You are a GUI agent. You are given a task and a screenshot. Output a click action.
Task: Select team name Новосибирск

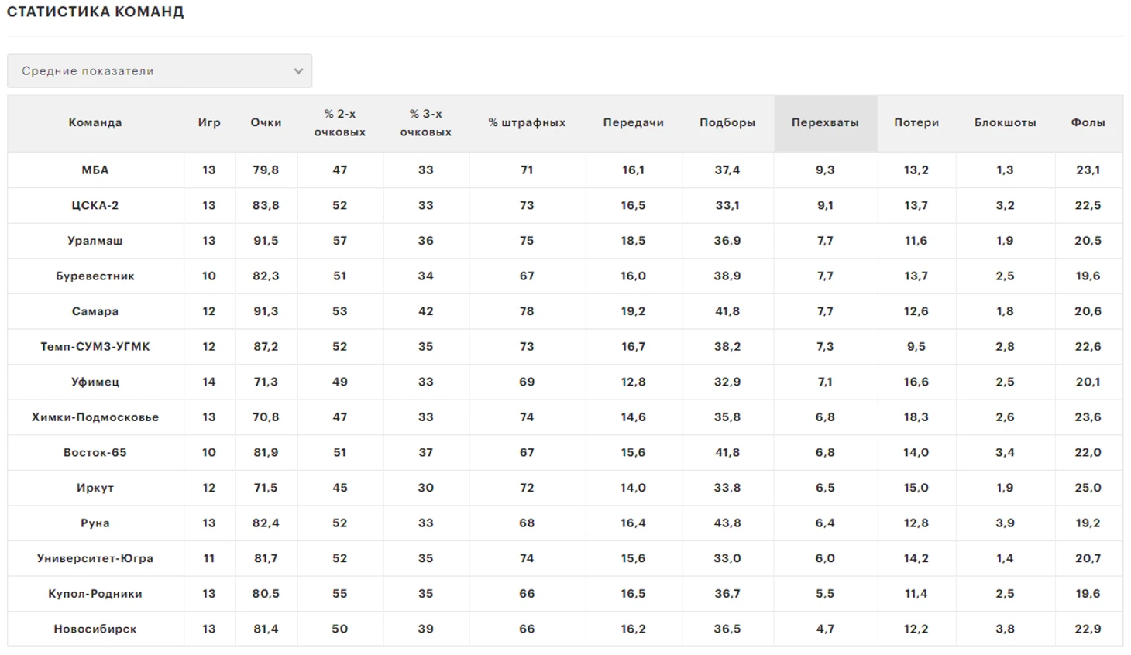pyautogui.click(x=95, y=629)
